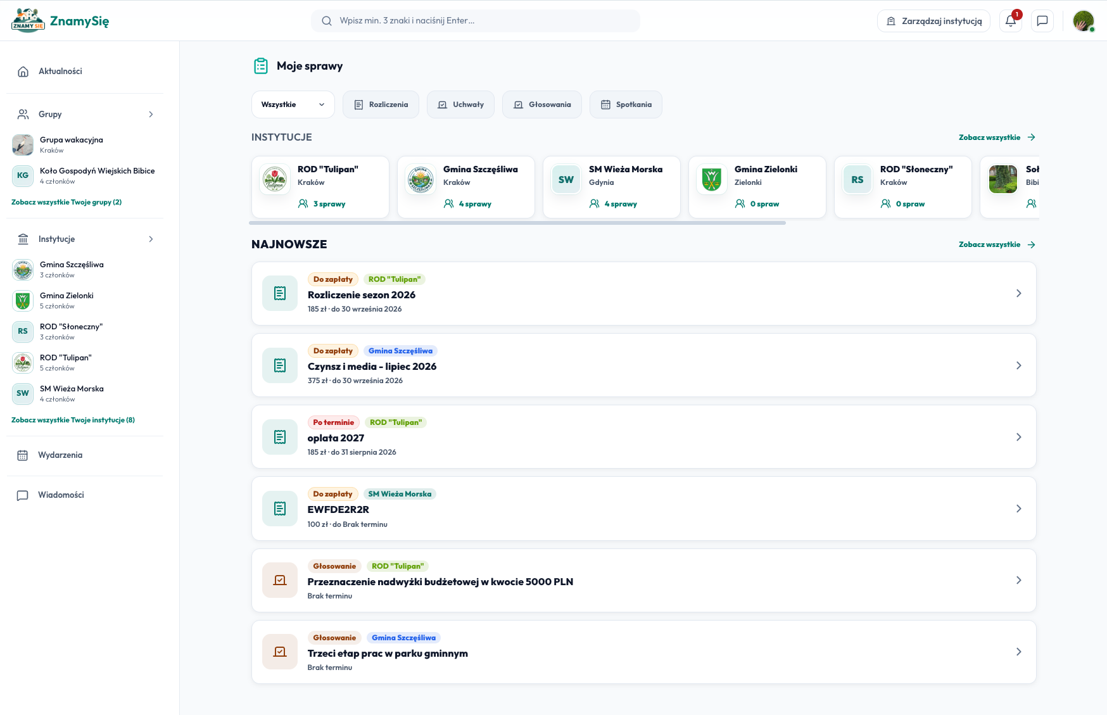Click the SW avatar in sidebar
Screen dimensions: 1107x715
[23, 393]
